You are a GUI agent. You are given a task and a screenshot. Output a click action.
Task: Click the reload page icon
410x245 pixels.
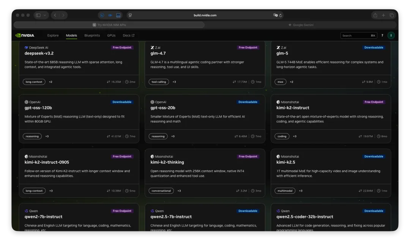pyautogui.click(x=280, y=15)
